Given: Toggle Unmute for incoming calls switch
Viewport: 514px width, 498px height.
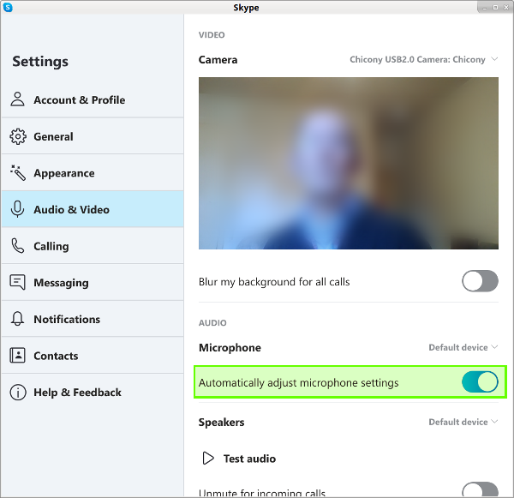Looking at the screenshot, I should point(480,489).
